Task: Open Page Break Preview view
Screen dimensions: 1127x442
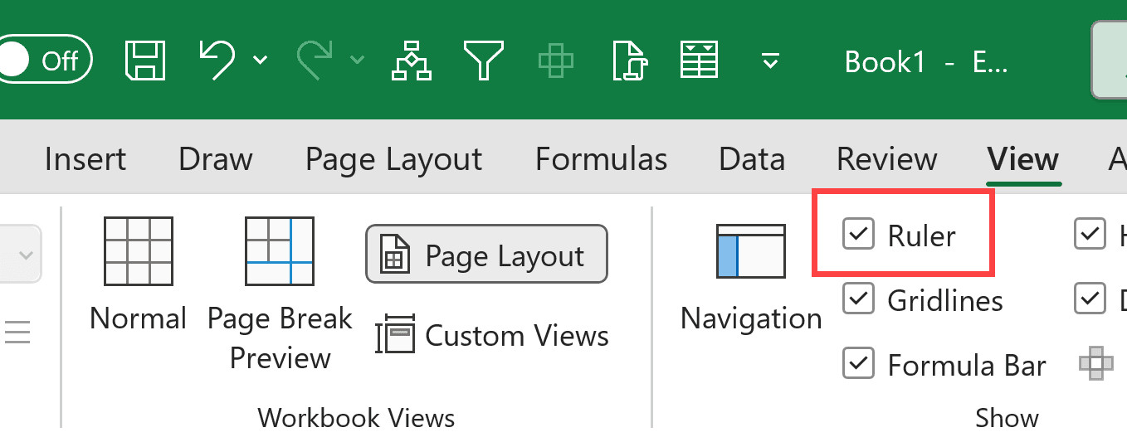Action: pos(280,290)
